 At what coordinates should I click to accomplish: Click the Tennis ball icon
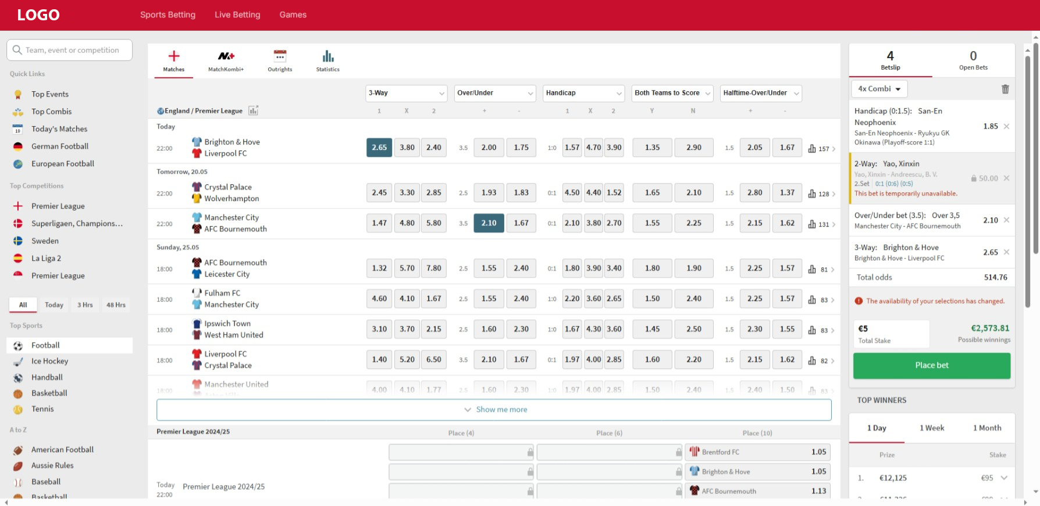[x=18, y=409]
